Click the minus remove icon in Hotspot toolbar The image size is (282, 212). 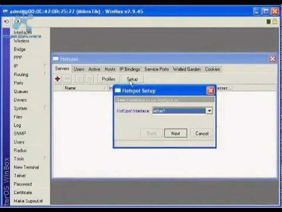[x=67, y=79]
